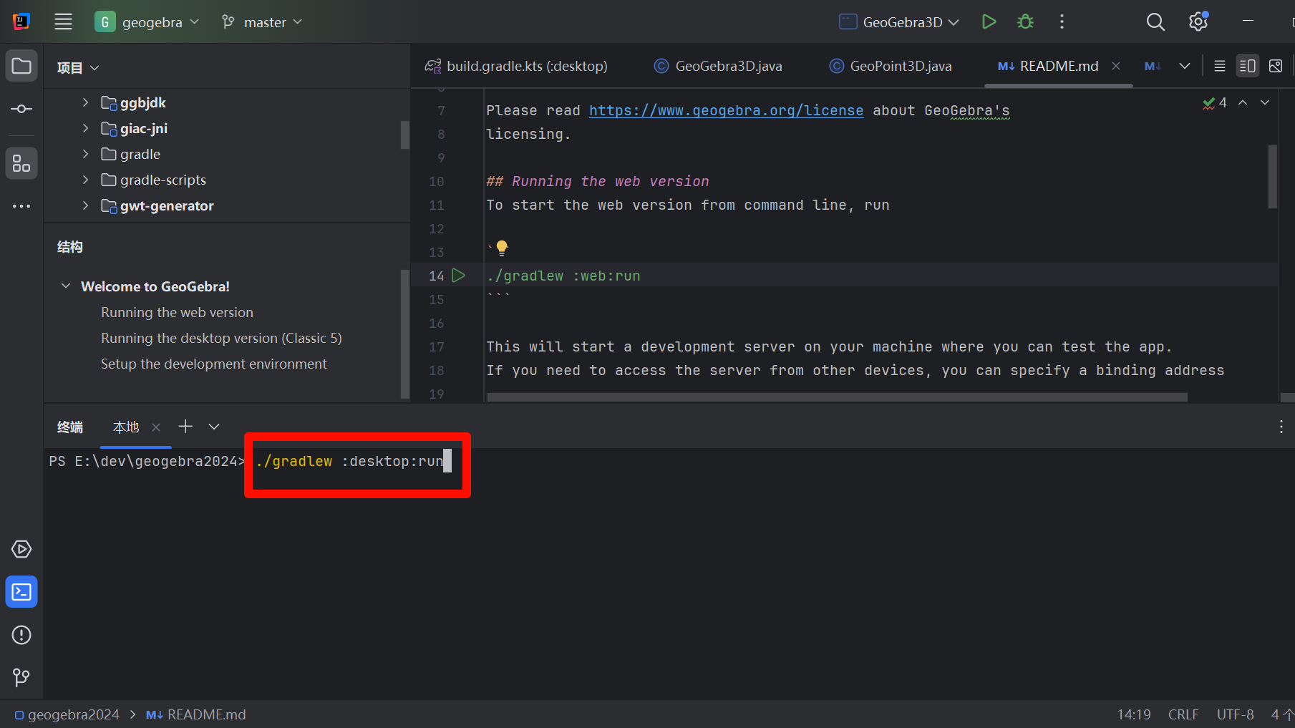The image size is (1295, 728).
Task: Expand the ggbjdk folder
Action: click(85, 102)
